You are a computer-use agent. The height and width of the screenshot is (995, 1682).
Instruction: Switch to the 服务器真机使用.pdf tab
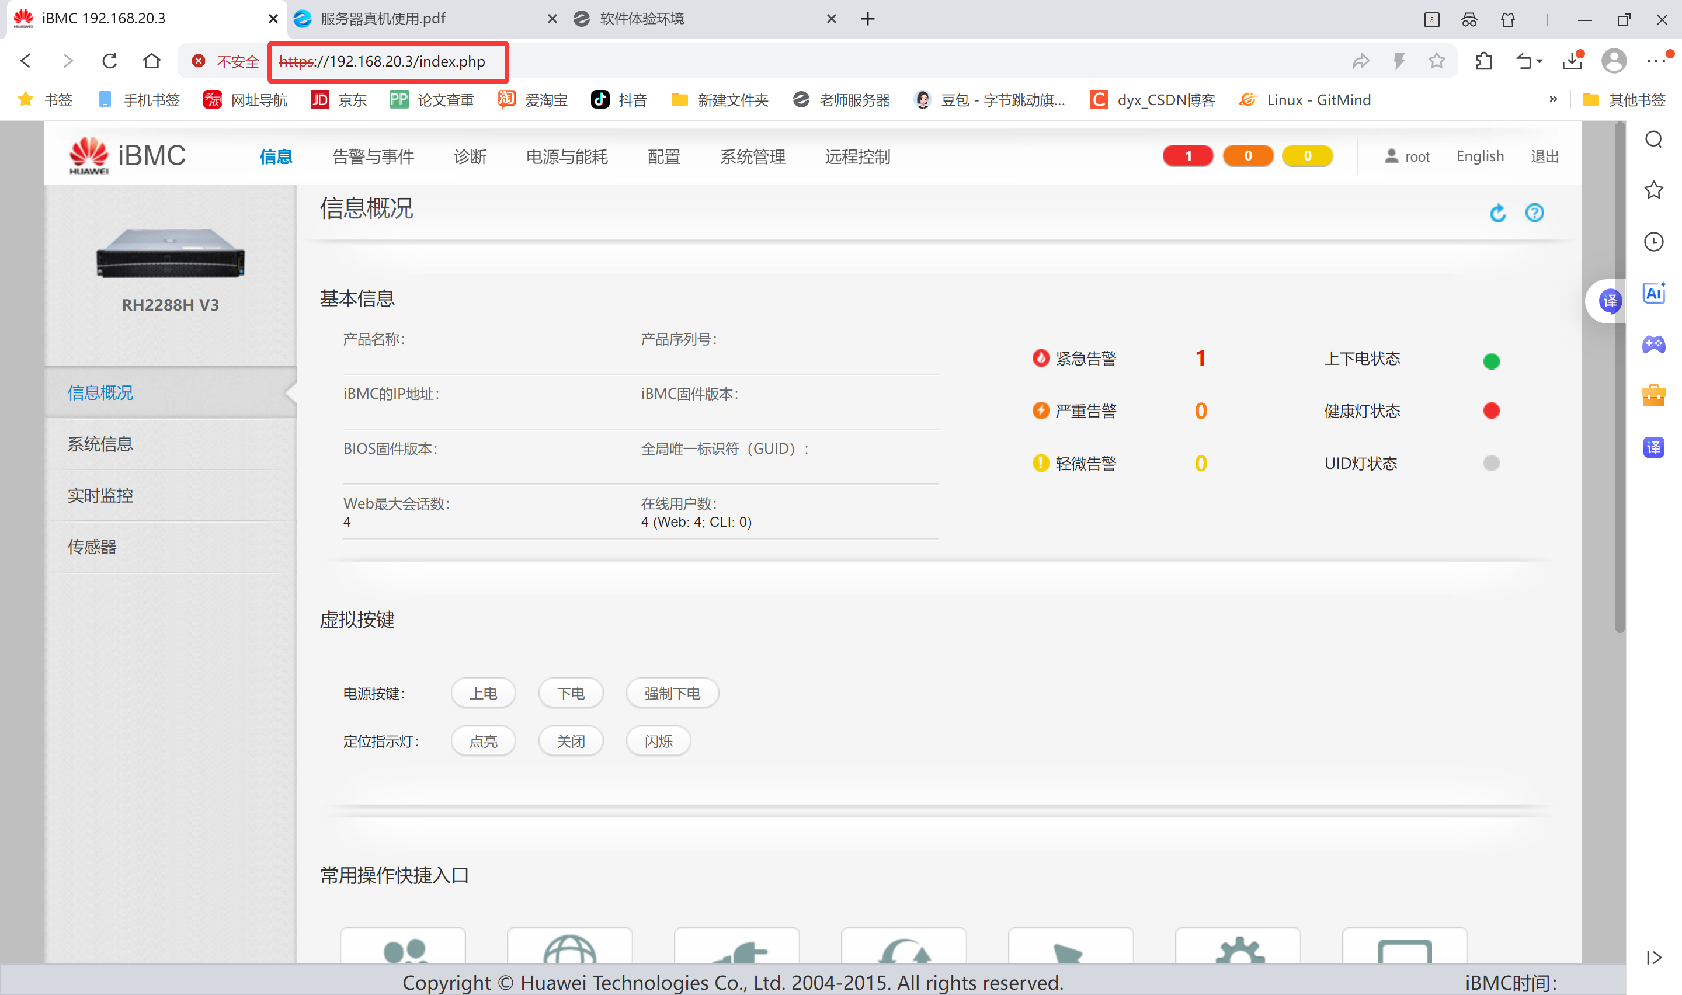(x=382, y=19)
